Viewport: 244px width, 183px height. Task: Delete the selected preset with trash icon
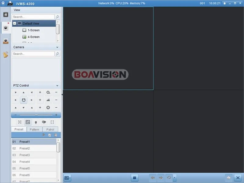tap(56, 135)
